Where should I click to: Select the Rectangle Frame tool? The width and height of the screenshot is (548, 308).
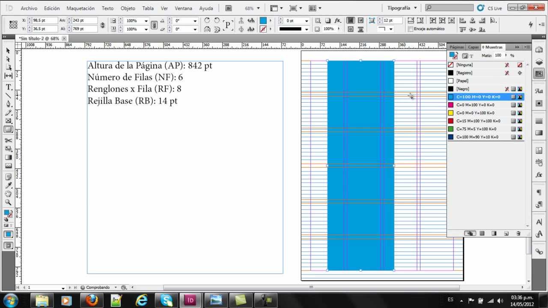(x=8, y=121)
